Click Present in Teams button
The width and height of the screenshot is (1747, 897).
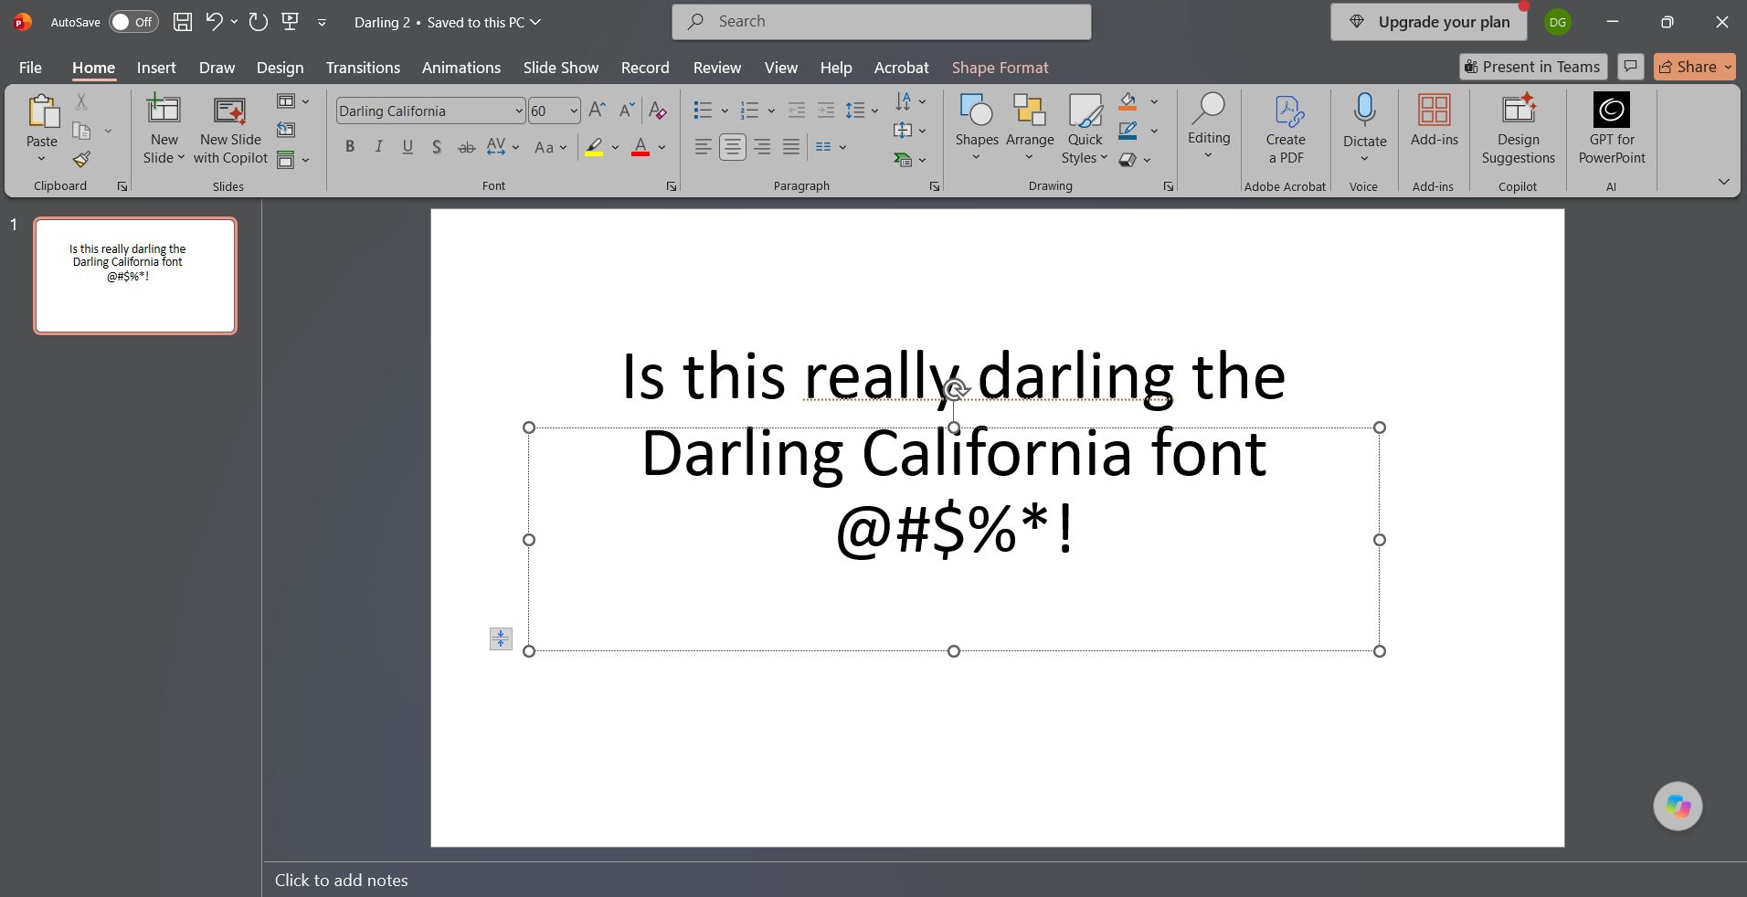pyautogui.click(x=1532, y=67)
